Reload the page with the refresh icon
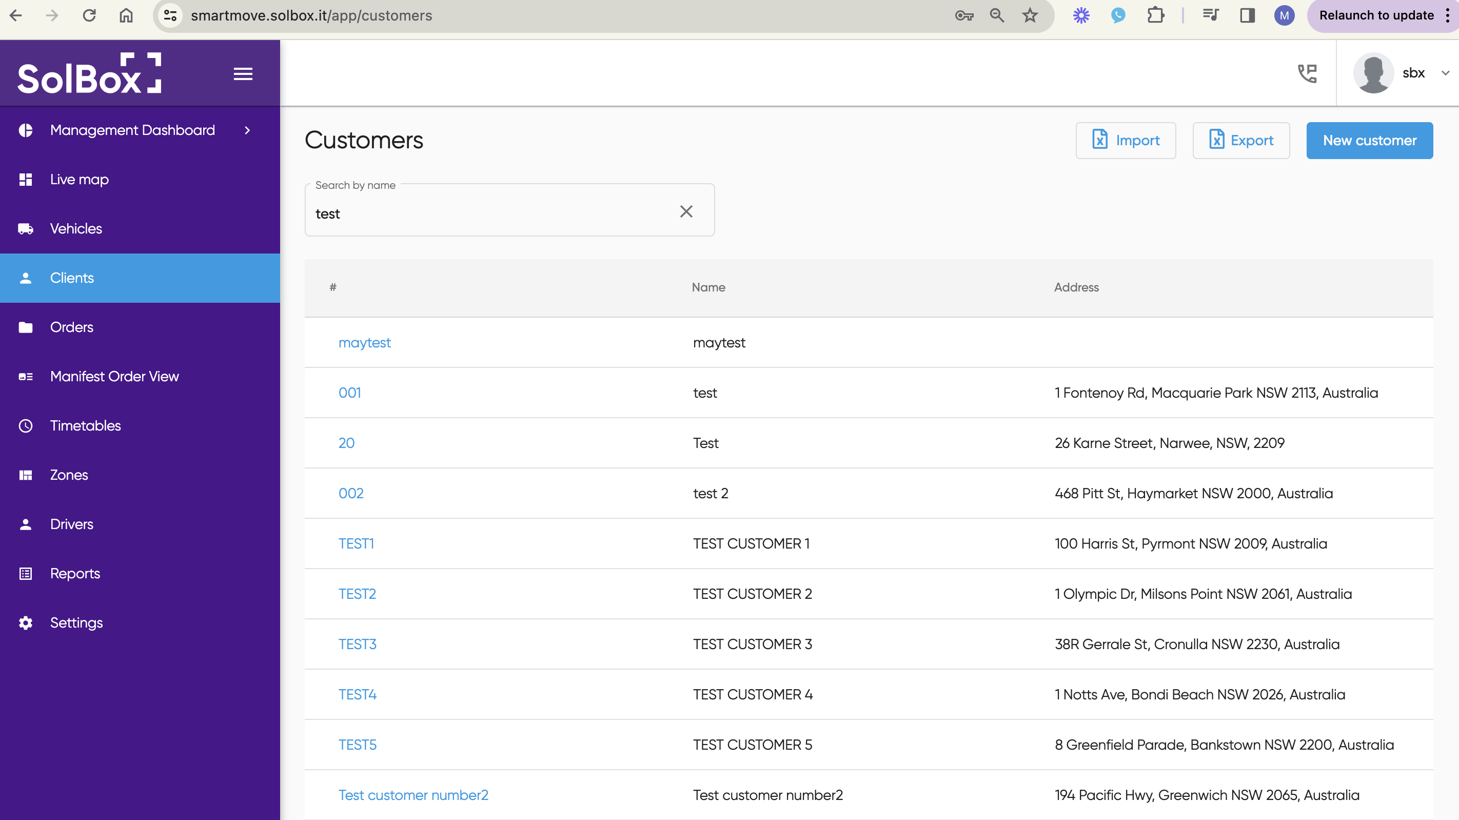This screenshot has width=1459, height=820. pyautogui.click(x=89, y=15)
